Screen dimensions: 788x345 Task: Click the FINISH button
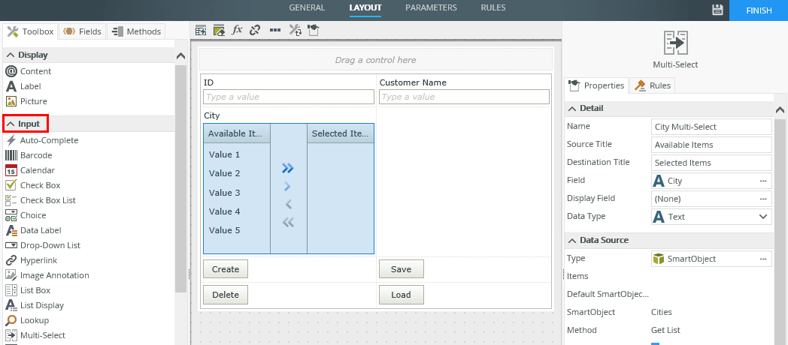click(x=758, y=10)
